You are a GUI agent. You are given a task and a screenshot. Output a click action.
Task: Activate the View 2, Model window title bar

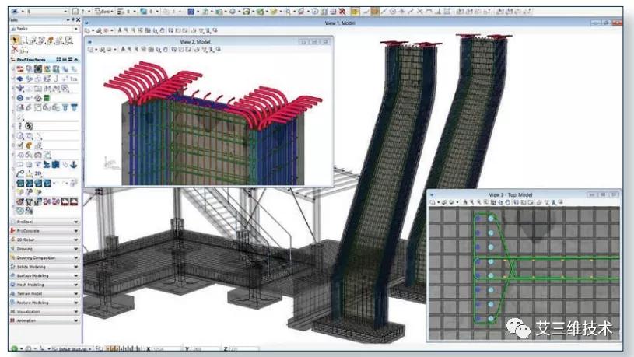tap(208, 41)
